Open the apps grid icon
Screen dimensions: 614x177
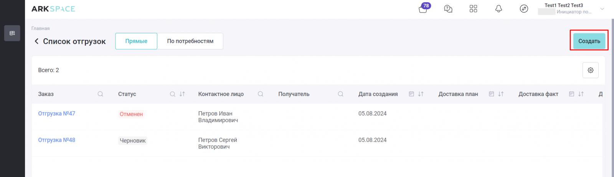[x=474, y=9]
